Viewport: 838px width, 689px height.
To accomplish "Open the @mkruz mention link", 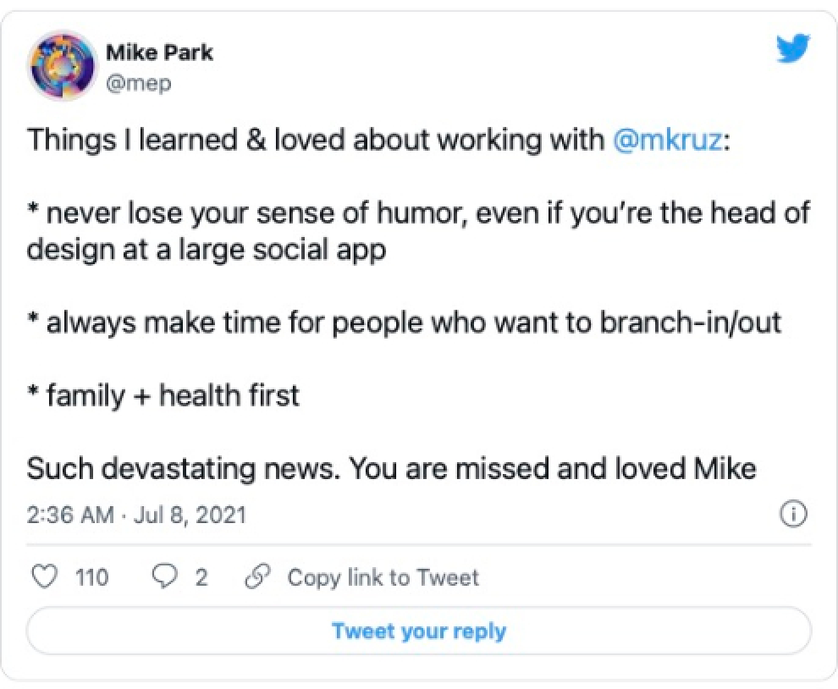I will [668, 140].
